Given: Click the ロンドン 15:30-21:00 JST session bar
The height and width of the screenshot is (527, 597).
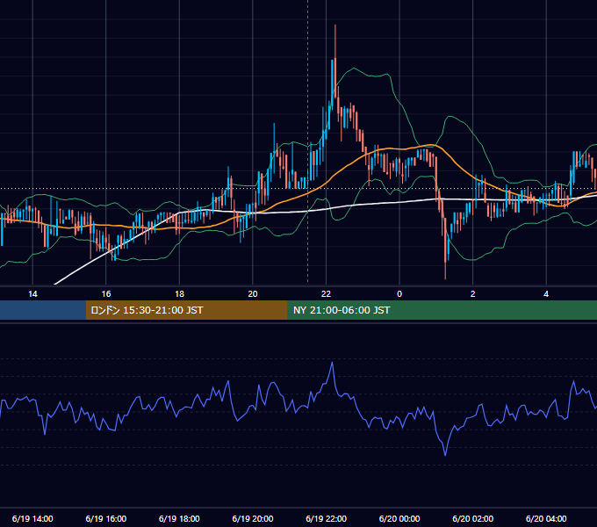Looking at the screenshot, I should 186,310.
